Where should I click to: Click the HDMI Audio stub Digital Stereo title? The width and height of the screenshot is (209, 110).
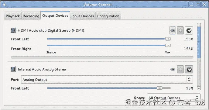[51, 30]
